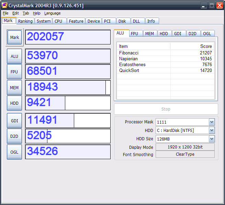225x205 pixels.
Task: Click the Stop button
Action: pyautogui.click(x=166, y=109)
